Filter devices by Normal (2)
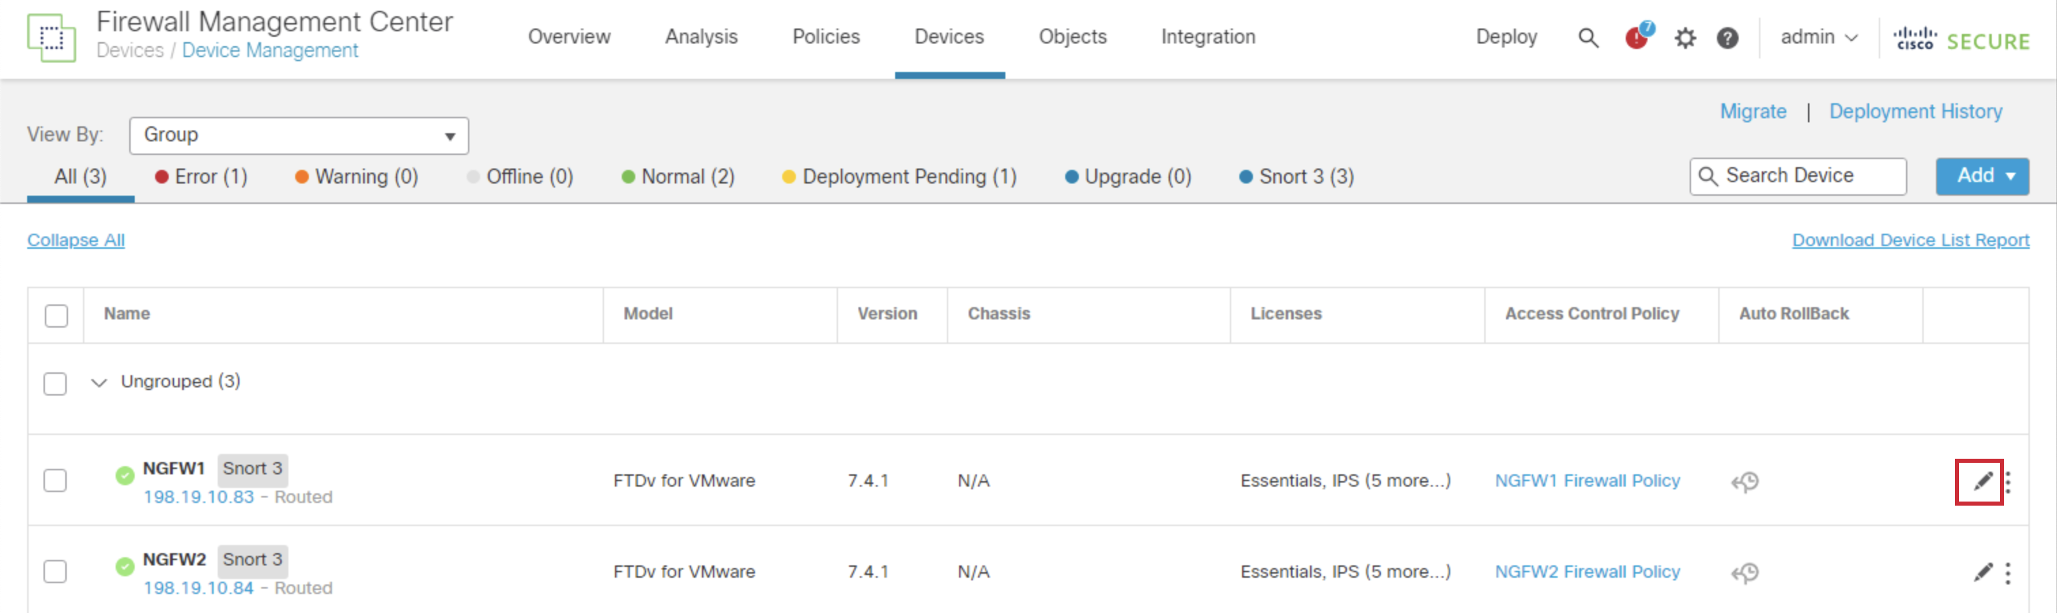2057x613 pixels. 678,177
